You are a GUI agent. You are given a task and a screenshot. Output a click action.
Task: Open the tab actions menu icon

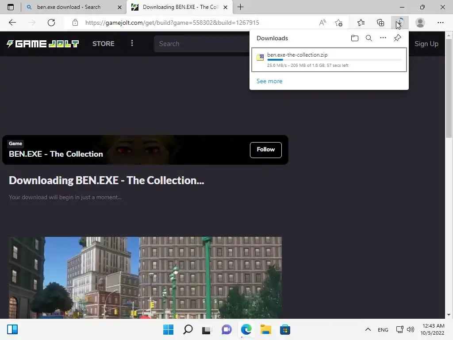click(x=11, y=7)
